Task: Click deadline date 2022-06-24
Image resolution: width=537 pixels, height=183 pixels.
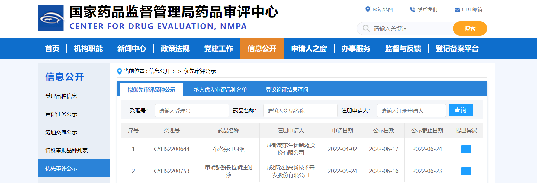Action: click(427, 149)
